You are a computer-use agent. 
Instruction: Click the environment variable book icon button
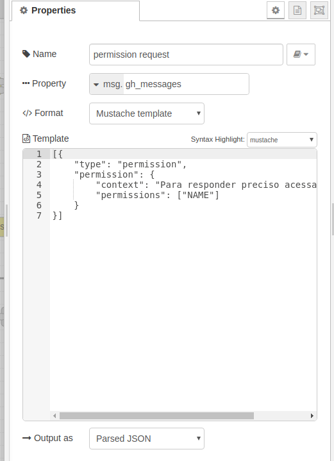point(301,54)
